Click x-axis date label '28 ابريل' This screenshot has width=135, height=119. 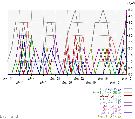click(55, 79)
